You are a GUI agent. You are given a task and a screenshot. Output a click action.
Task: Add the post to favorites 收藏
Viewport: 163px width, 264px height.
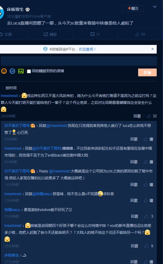point(6,34)
